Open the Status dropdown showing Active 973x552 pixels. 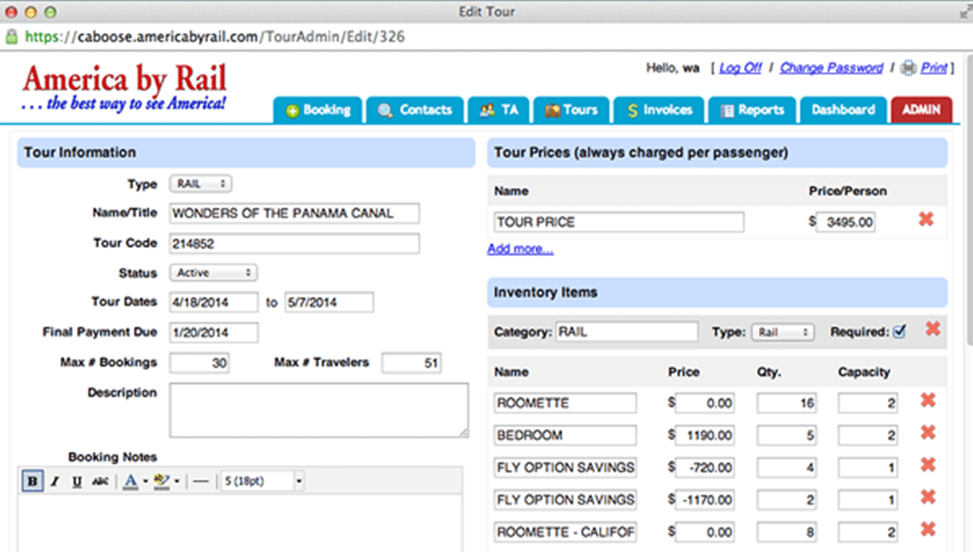213,273
